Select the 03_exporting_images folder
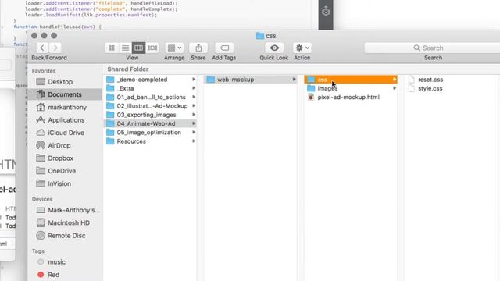The height and width of the screenshot is (281, 500). pyautogui.click(x=151, y=115)
